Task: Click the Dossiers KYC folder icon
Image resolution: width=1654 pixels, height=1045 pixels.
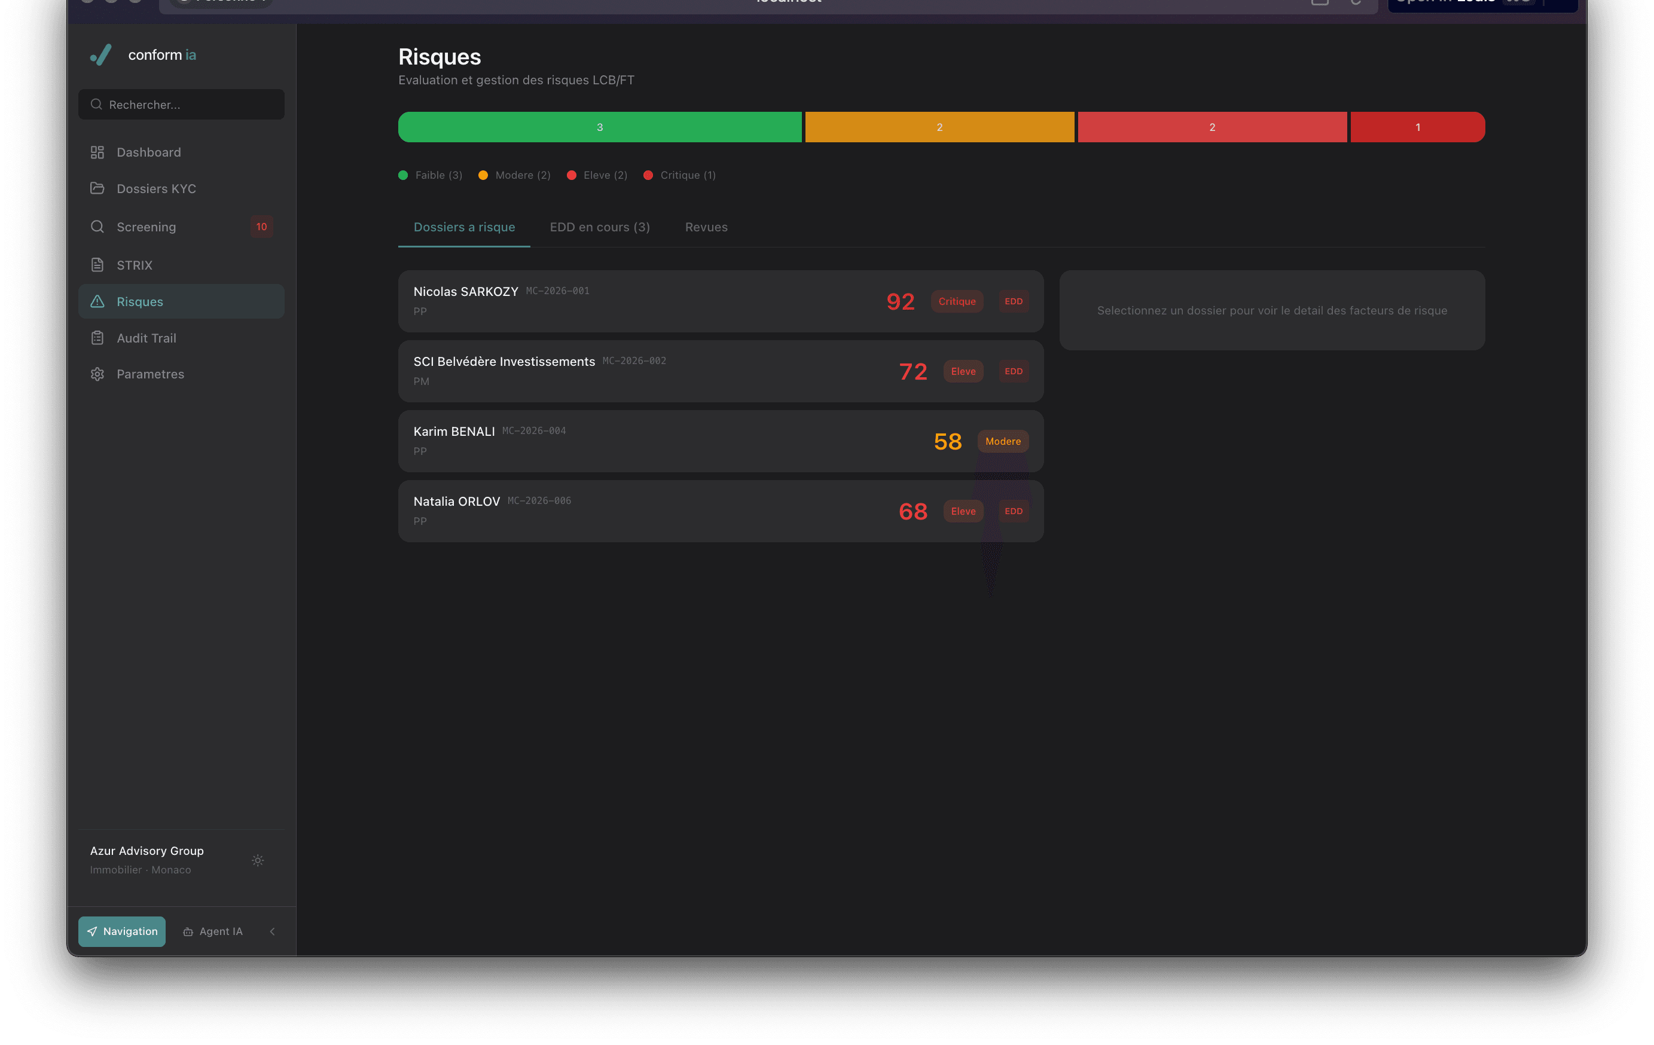Action: pyautogui.click(x=97, y=188)
